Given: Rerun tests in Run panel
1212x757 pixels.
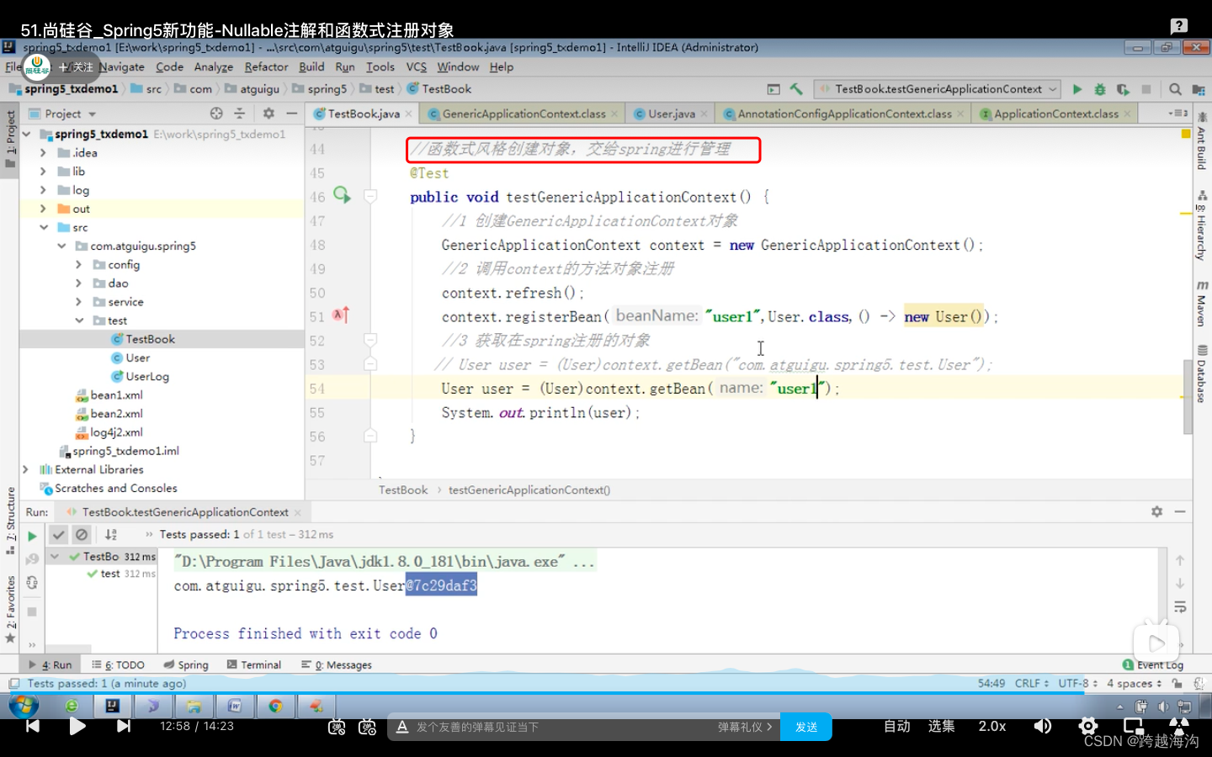Looking at the screenshot, I should (x=32, y=536).
